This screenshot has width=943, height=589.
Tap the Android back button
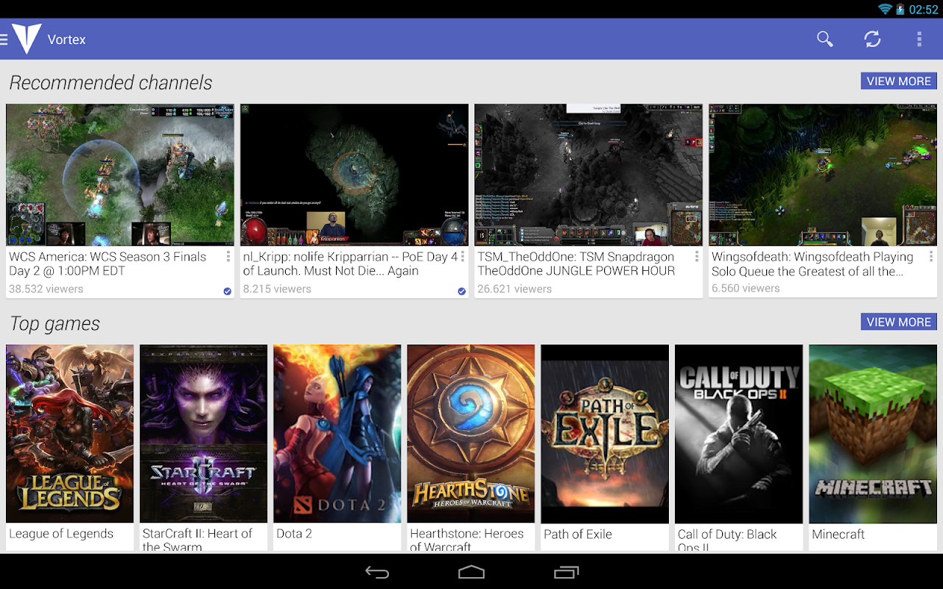(x=377, y=572)
